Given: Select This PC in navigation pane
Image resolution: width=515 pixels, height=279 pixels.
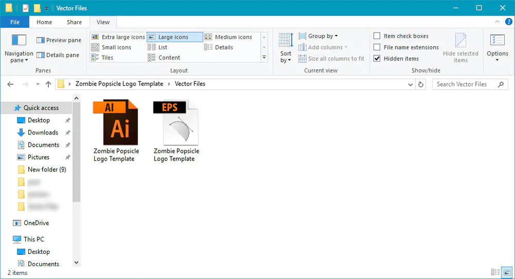Looking at the screenshot, I should coord(33,239).
